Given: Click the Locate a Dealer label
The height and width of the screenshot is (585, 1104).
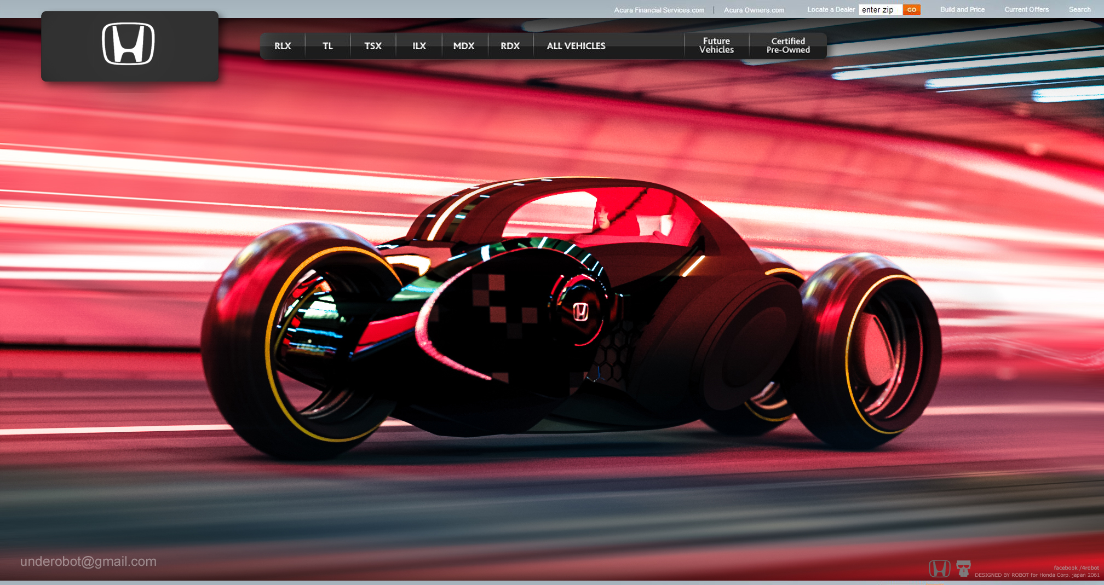Looking at the screenshot, I should (831, 9).
